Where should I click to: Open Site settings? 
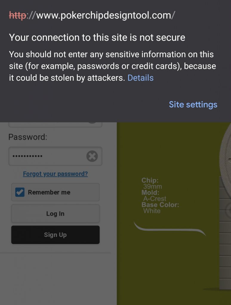coord(193,105)
